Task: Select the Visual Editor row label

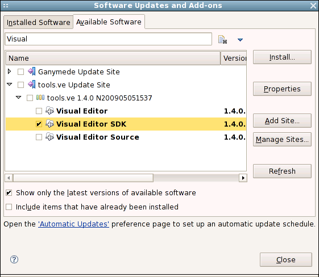Action: pos(82,111)
